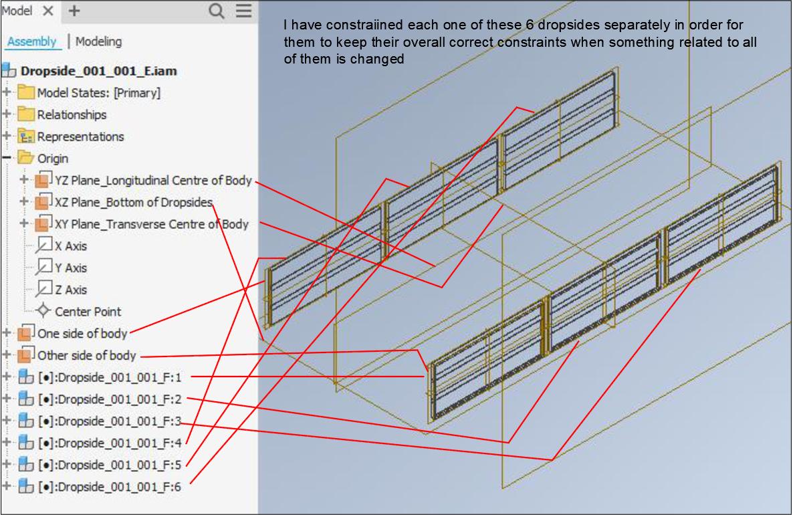Open the search icon in the Model panel
This screenshot has width=793, height=515.
215,11
